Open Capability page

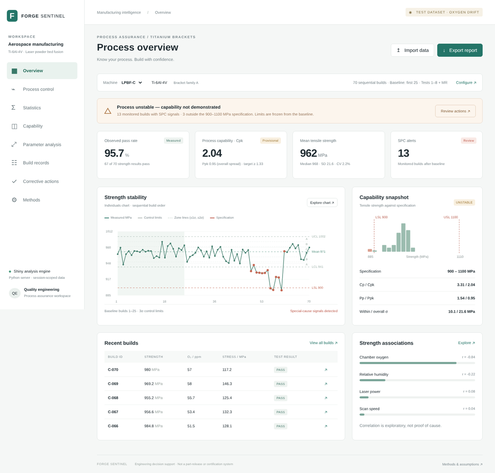pos(42,126)
